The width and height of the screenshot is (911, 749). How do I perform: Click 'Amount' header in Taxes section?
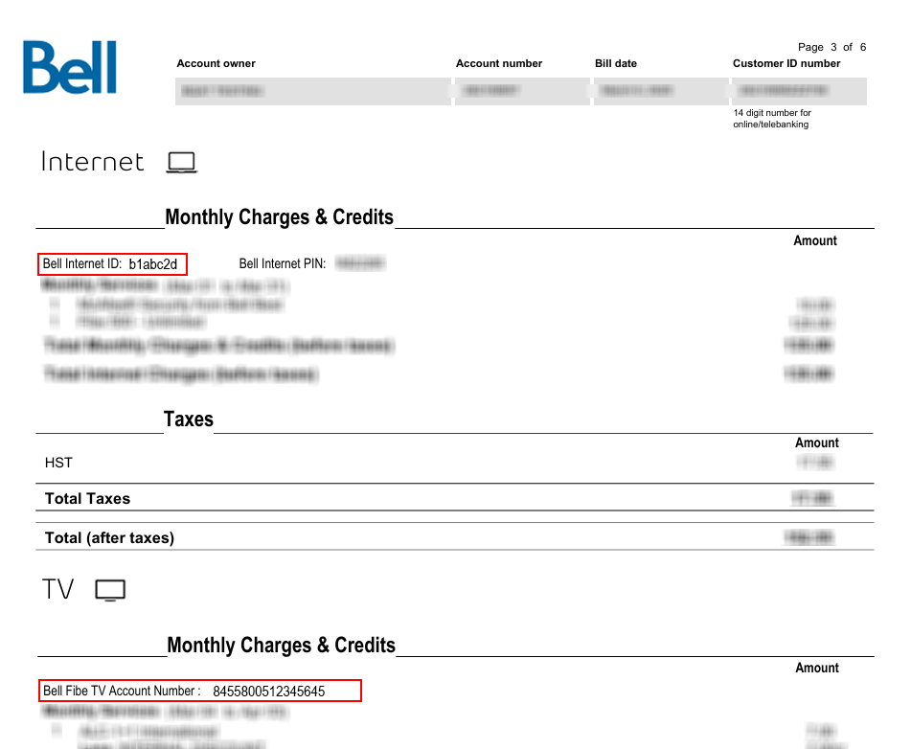point(817,443)
